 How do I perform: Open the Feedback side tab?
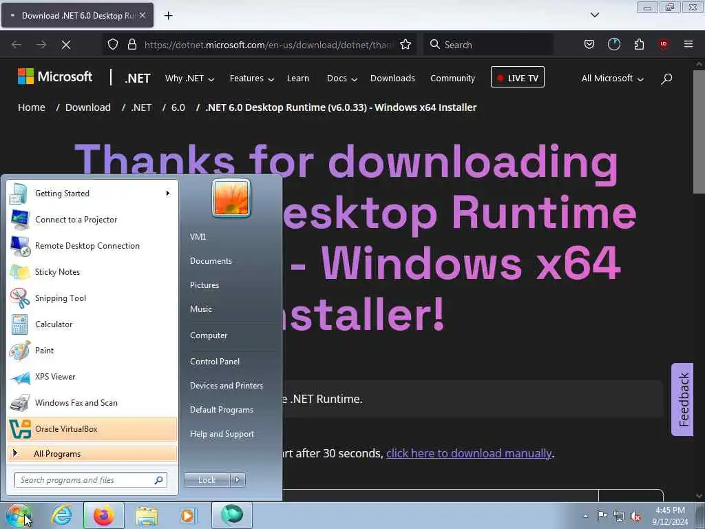pos(682,400)
